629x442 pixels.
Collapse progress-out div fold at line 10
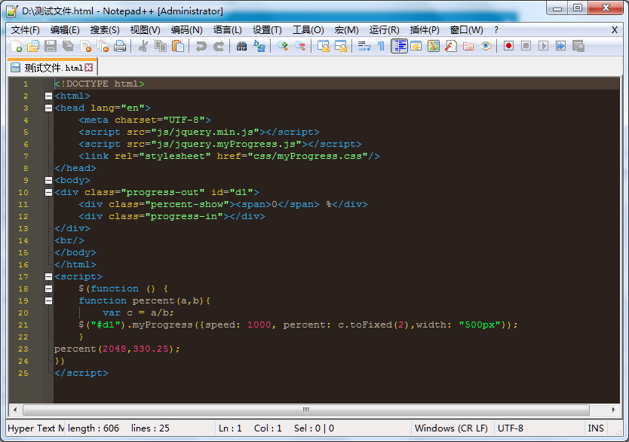click(48, 193)
